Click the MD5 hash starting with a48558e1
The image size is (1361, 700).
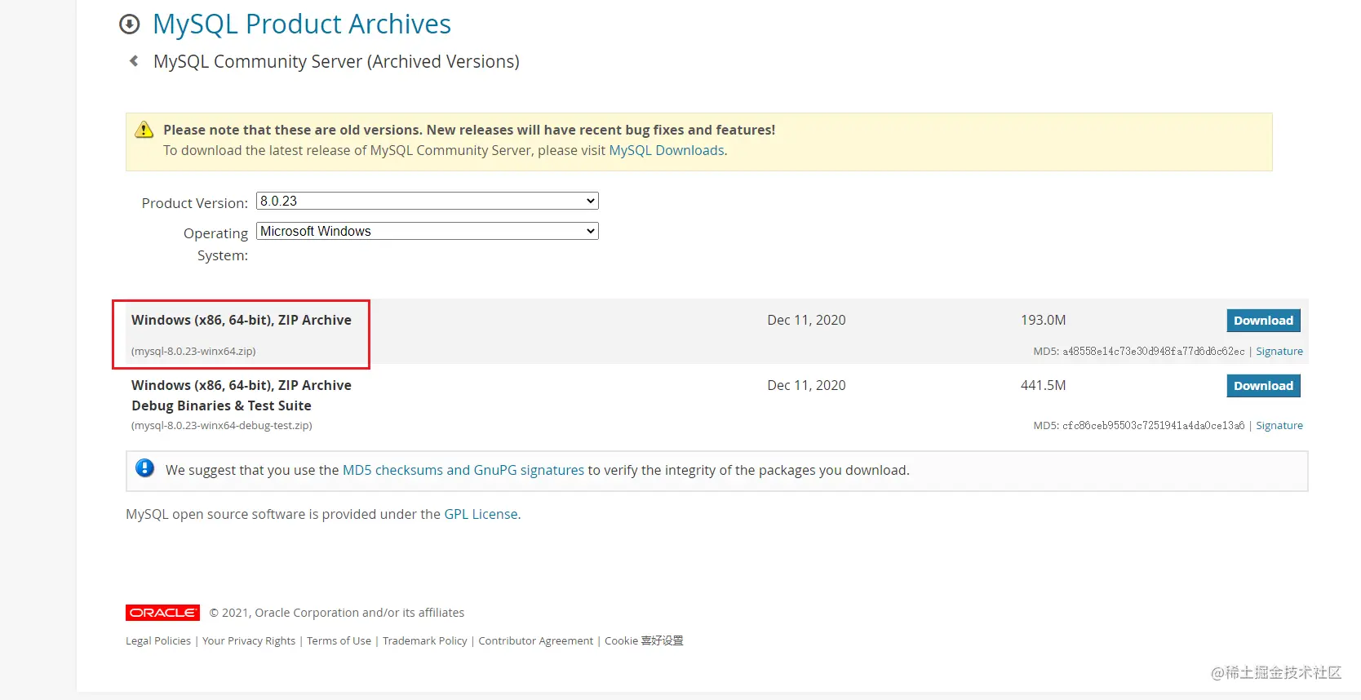click(x=1154, y=352)
